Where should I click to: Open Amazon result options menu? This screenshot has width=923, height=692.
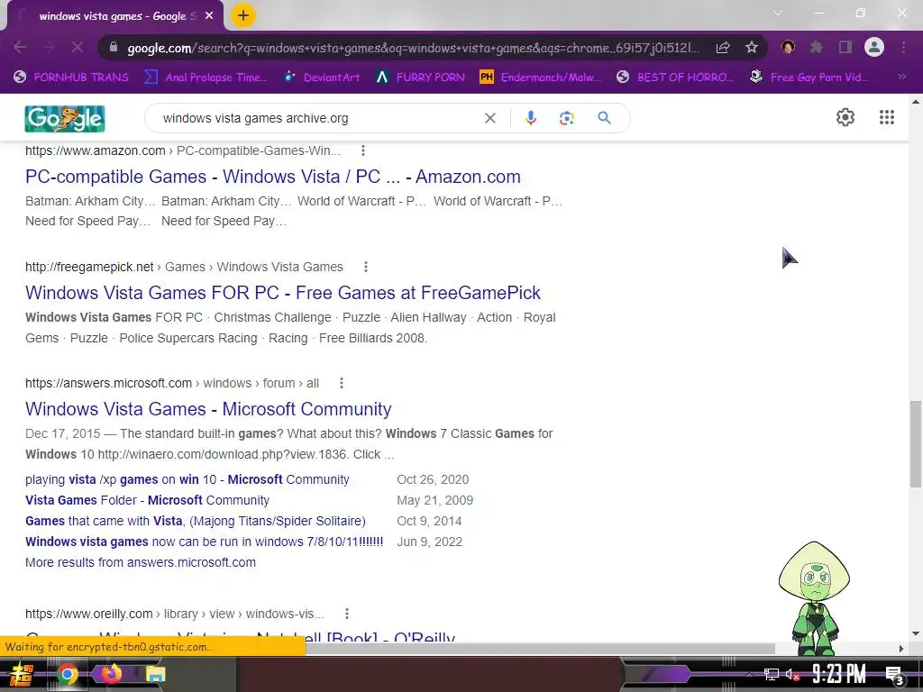point(363,150)
